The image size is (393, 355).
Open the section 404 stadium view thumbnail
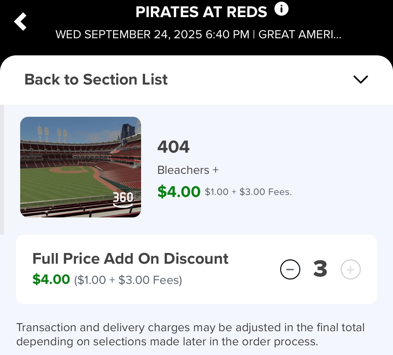pyautogui.click(x=81, y=167)
